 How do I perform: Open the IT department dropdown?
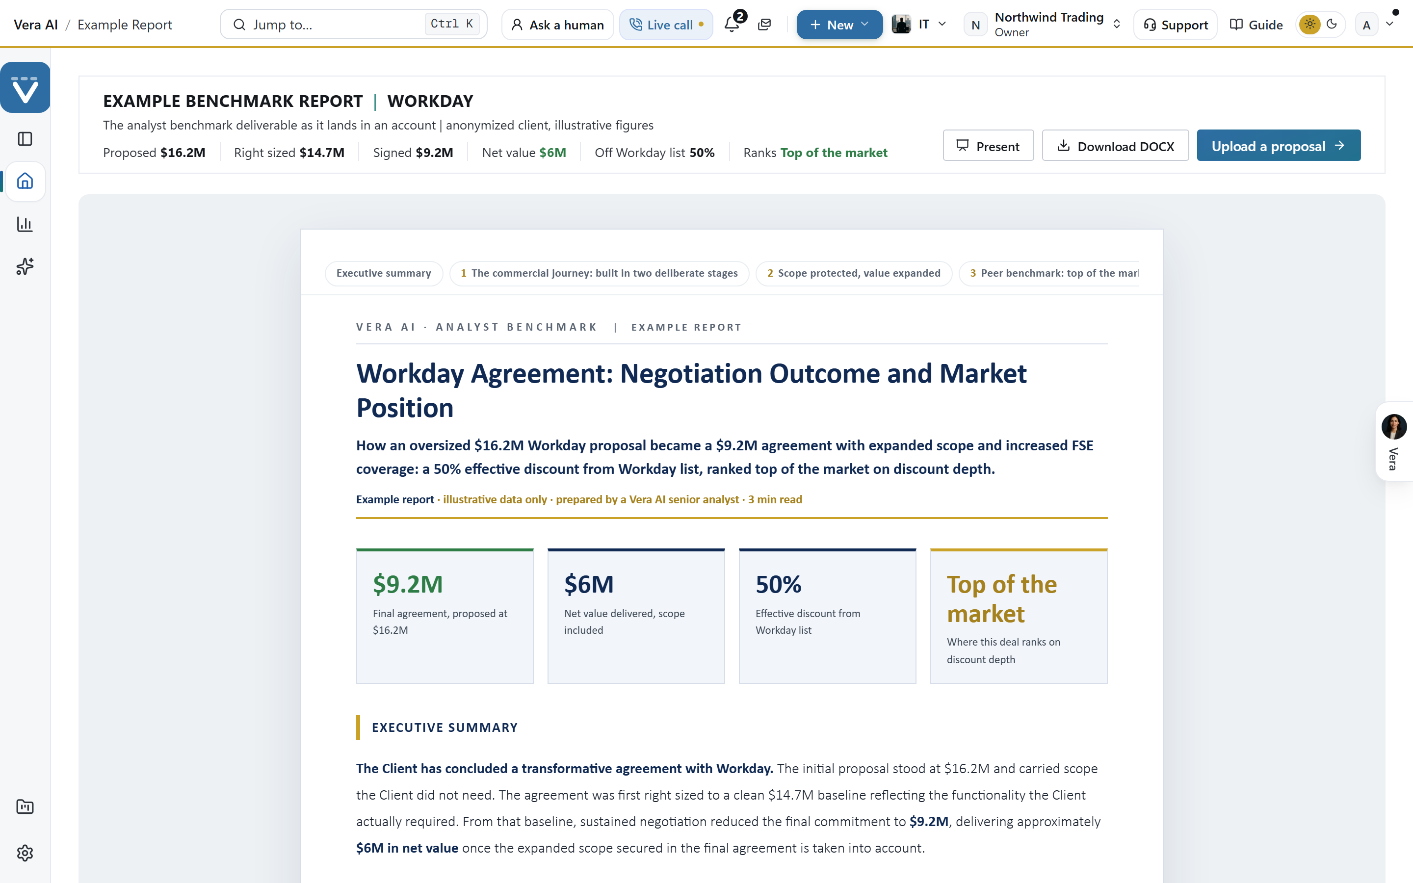pos(919,25)
